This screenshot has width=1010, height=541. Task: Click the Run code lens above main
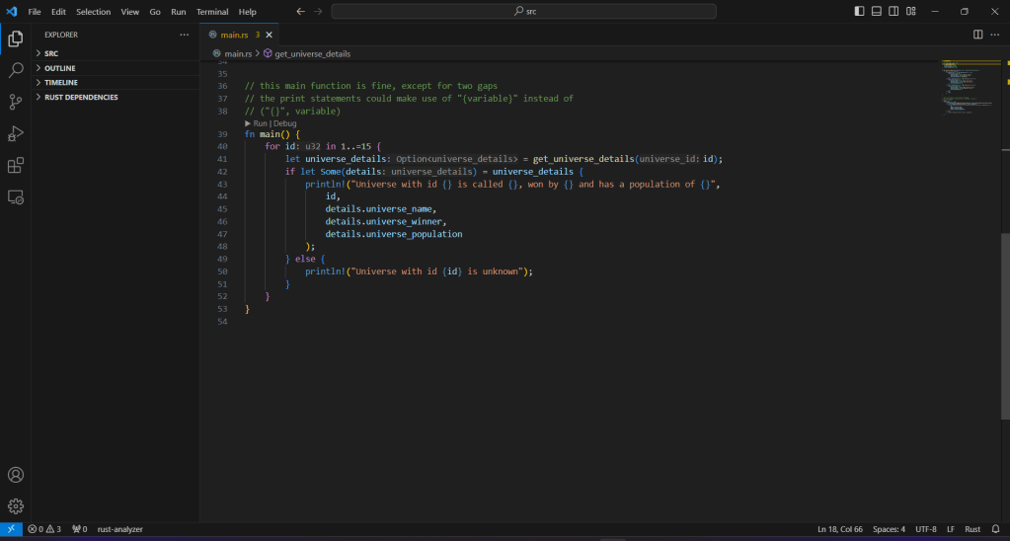click(x=261, y=123)
